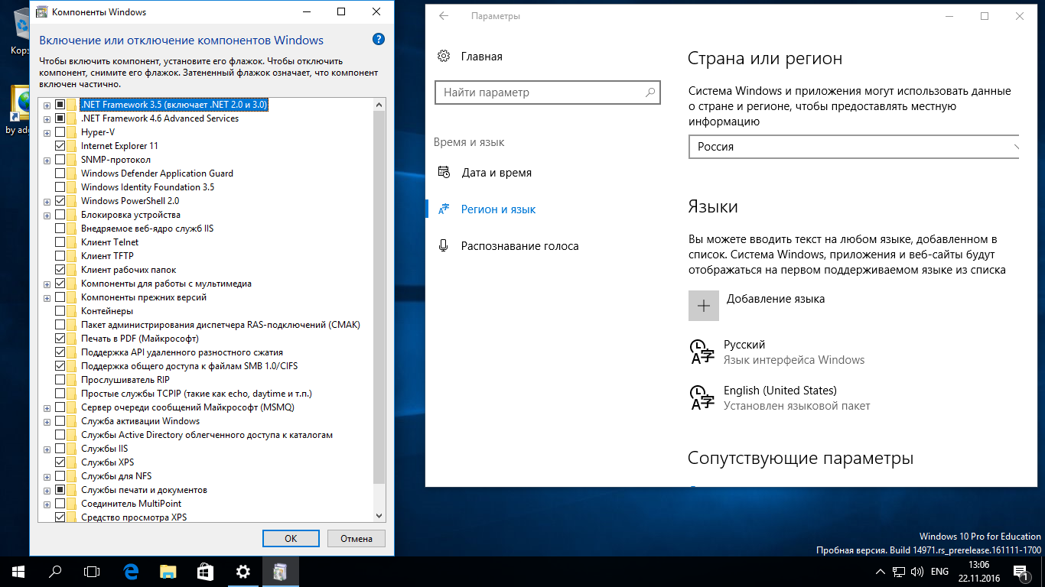Select Клиент рабочих папок row

click(x=129, y=270)
